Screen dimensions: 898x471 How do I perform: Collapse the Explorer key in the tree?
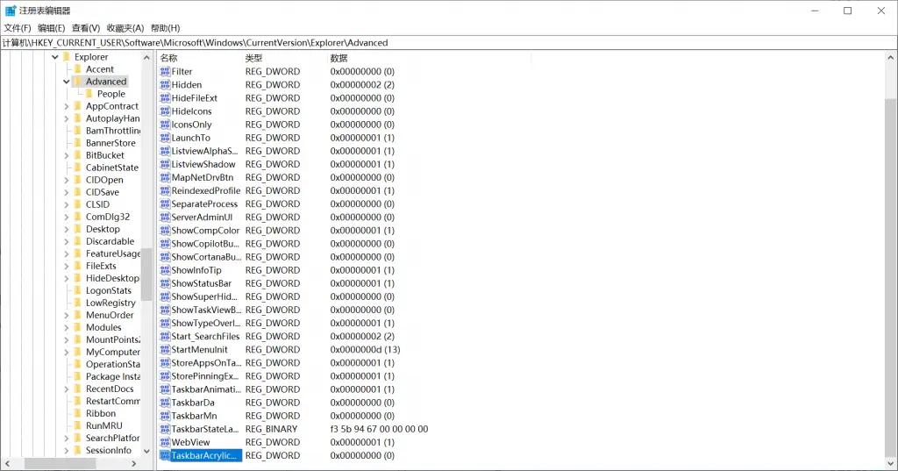[55, 57]
